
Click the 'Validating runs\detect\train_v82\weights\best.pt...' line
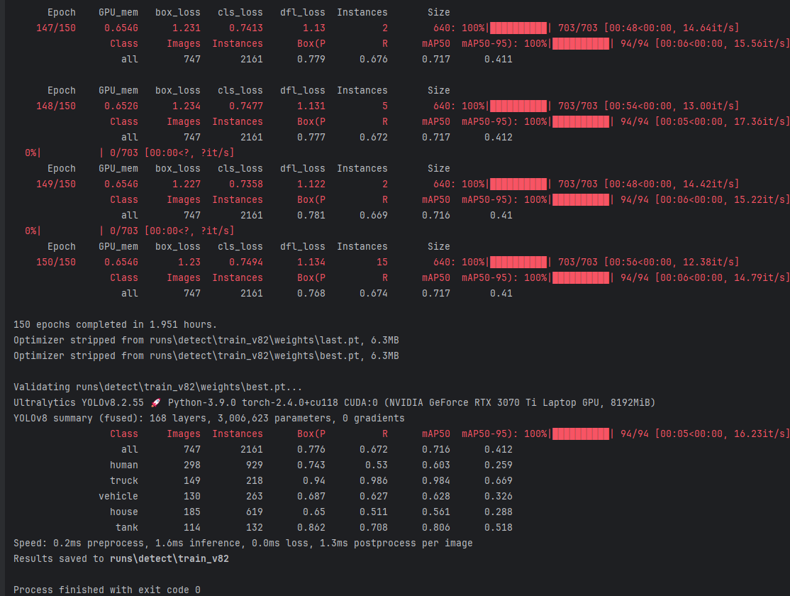157,387
